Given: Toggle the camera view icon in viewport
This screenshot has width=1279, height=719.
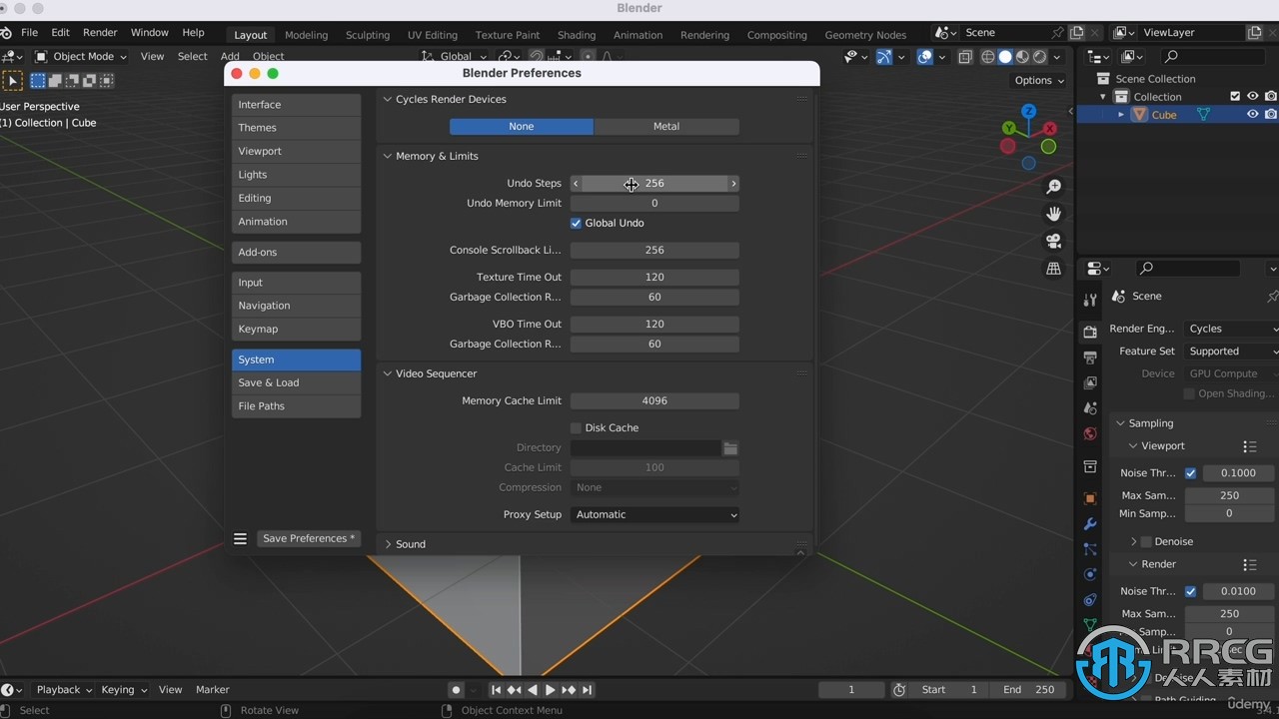Looking at the screenshot, I should click(x=1053, y=241).
